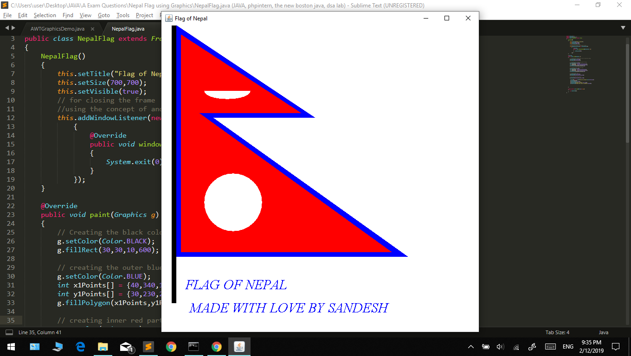
Task: Click the MADE WITH LOVE BY SANDESH text
Action: click(x=289, y=308)
